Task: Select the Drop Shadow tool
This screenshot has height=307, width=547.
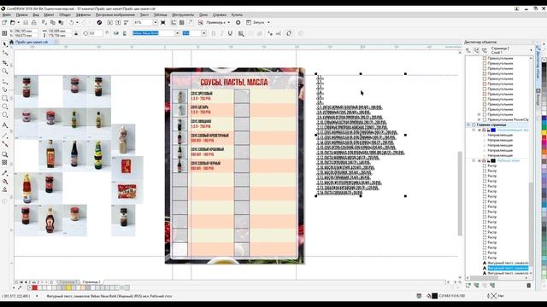Action: (x=5, y=154)
